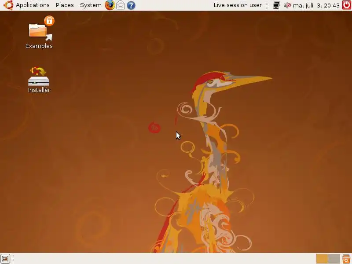Open the Evolution mail launcher icon
Image resolution: width=352 pixels, height=264 pixels.
point(120,5)
